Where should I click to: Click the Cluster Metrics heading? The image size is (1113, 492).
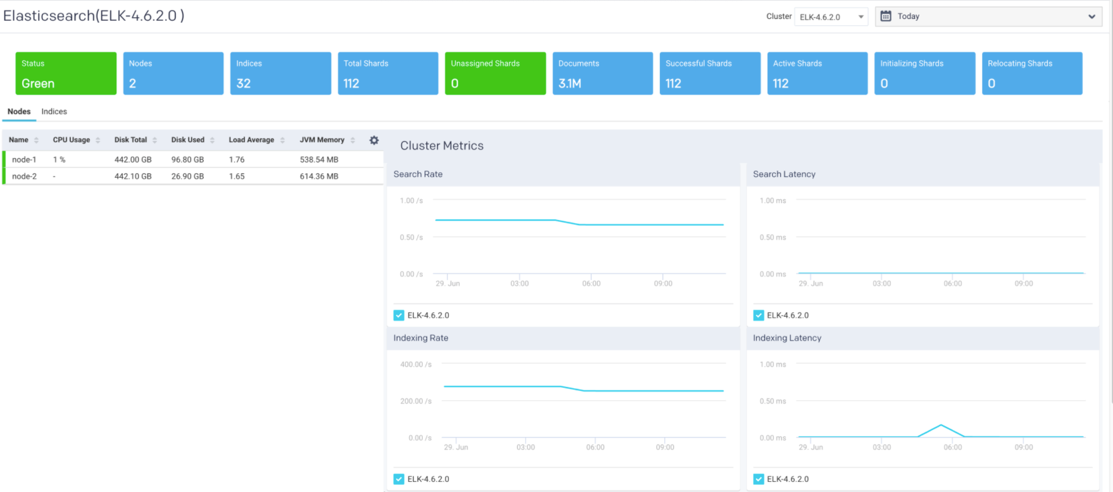(x=442, y=146)
